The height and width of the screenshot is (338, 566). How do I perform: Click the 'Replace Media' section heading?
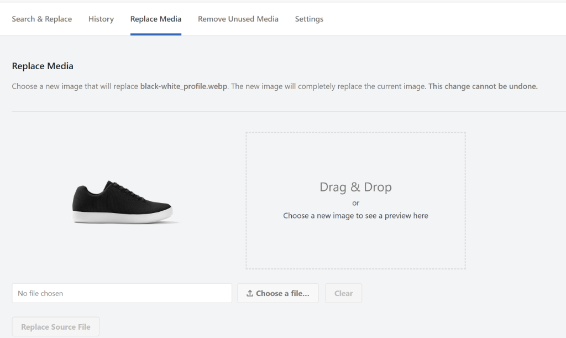(43, 66)
